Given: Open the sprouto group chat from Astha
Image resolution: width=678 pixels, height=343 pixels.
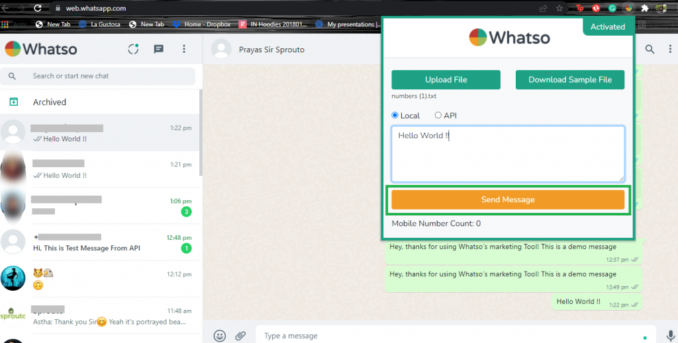Looking at the screenshot, I should (x=100, y=315).
